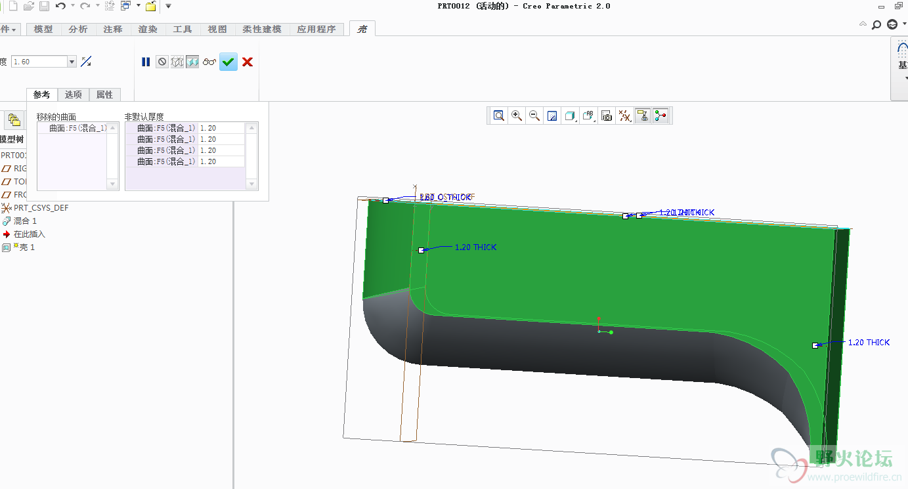Click the Repaint screen icon
The height and width of the screenshot is (489, 908).
[x=552, y=116]
